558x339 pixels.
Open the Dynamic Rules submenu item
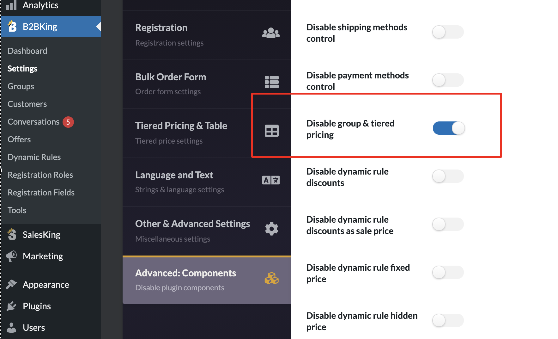click(34, 157)
